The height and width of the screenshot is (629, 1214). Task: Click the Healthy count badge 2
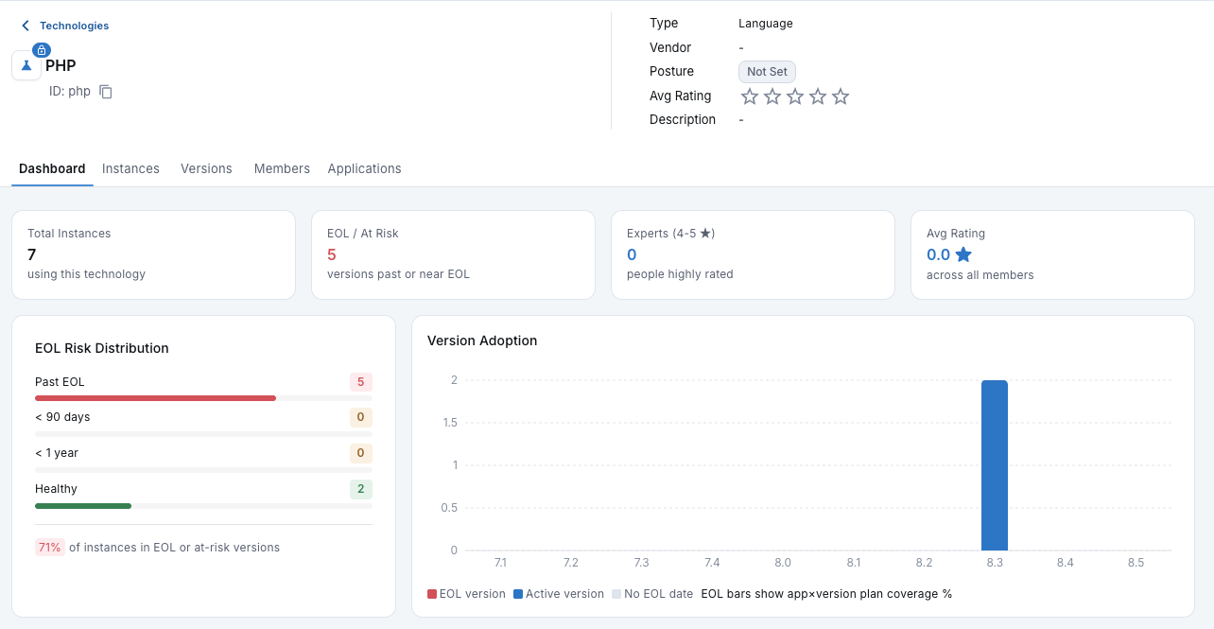(x=360, y=489)
